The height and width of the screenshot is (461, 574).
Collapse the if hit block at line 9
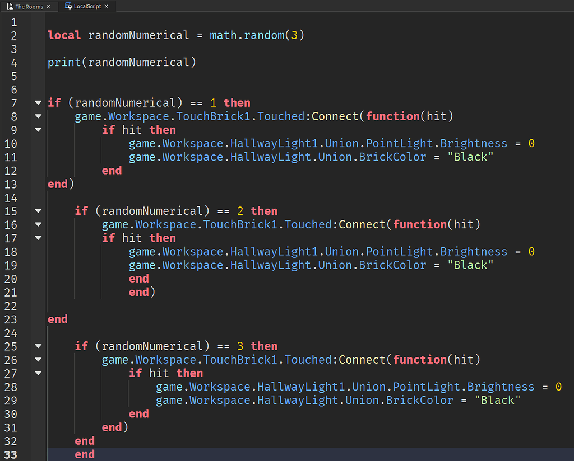click(x=38, y=130)
